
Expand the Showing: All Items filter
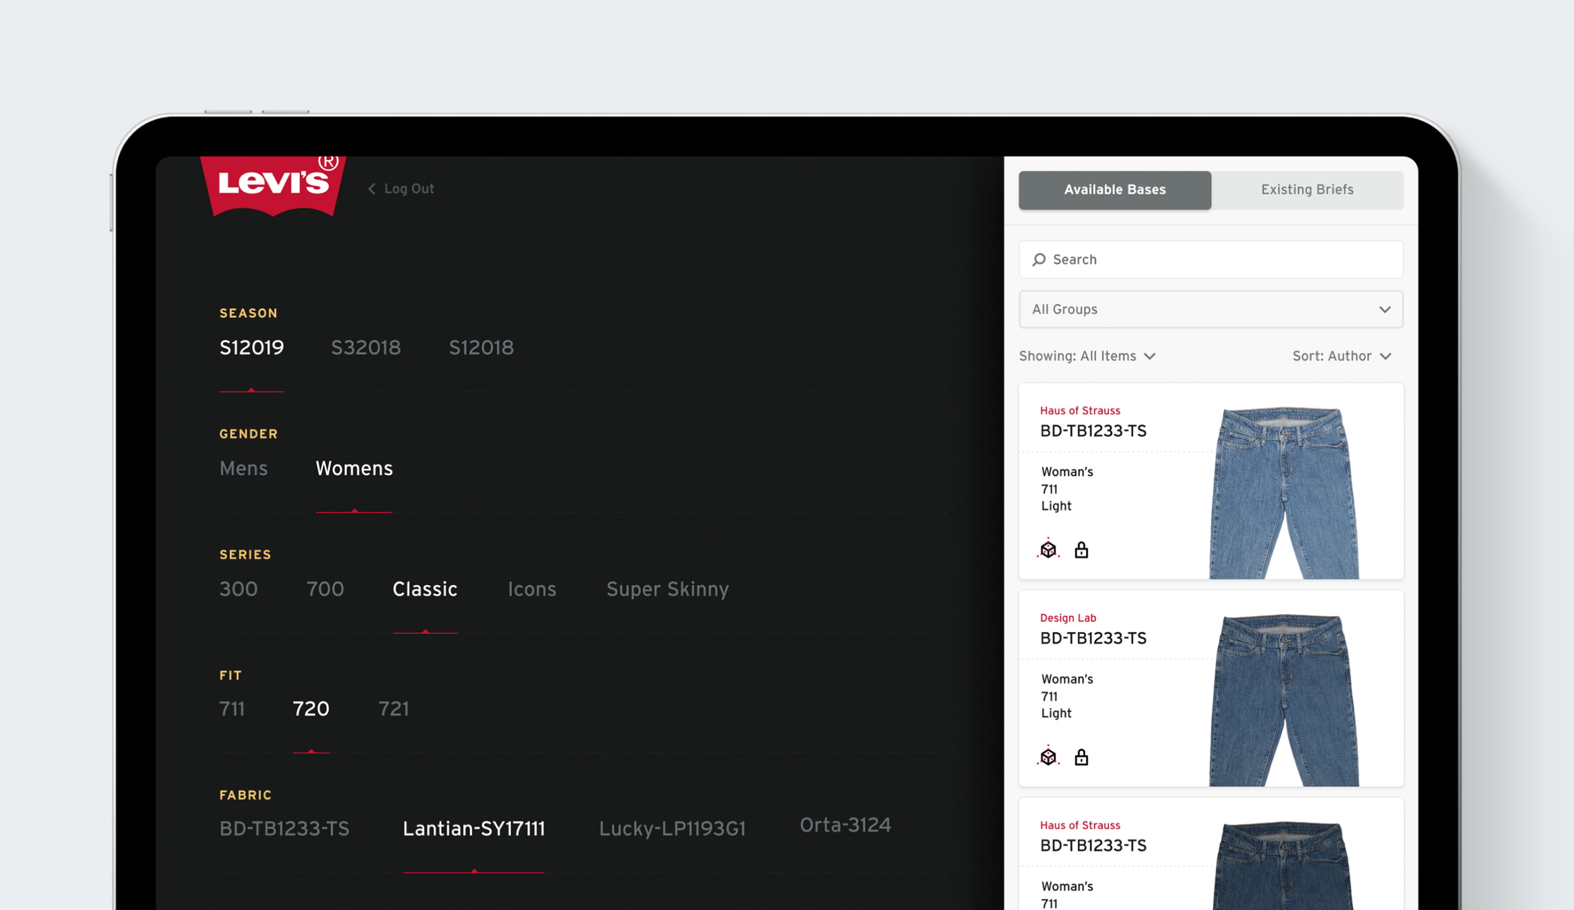pyautogui.click(x=1087, y=356)
